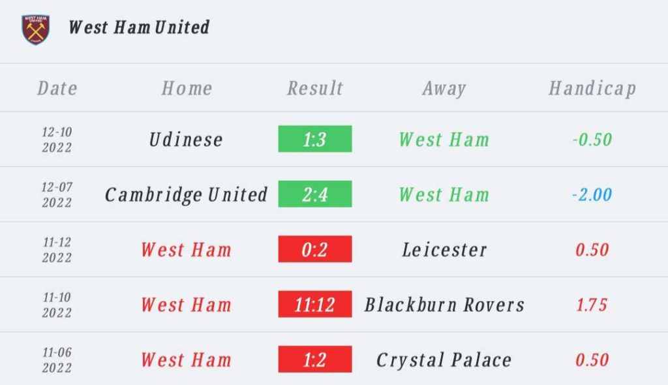The image size is (668, 385).
Task: Click the Result column header
Action: [315, 88]
